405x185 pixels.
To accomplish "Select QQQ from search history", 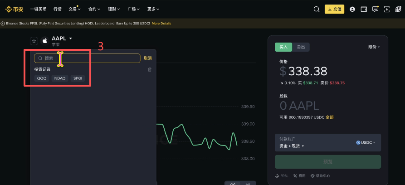I will tap(42, 78).
